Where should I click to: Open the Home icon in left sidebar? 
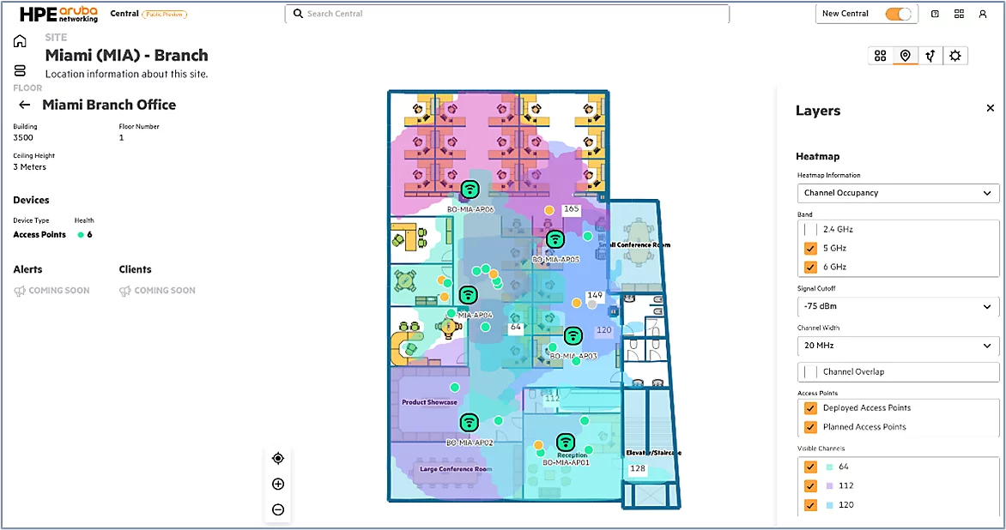(20, 41)
